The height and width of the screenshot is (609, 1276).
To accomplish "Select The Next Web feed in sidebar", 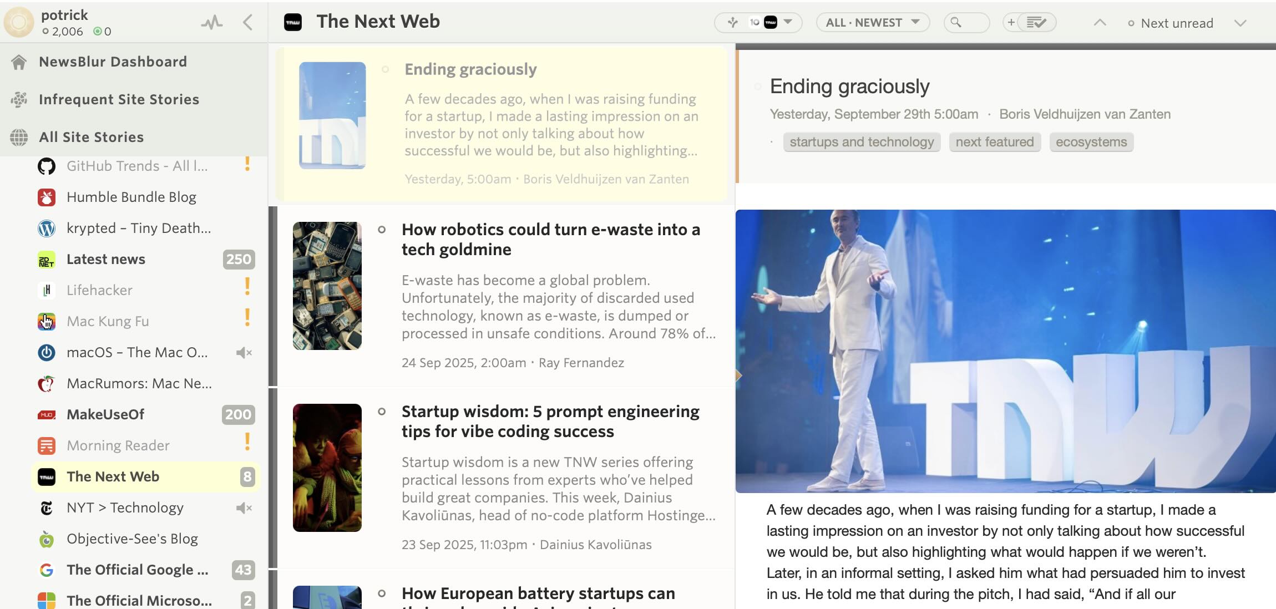I will (x=113, y=476).
